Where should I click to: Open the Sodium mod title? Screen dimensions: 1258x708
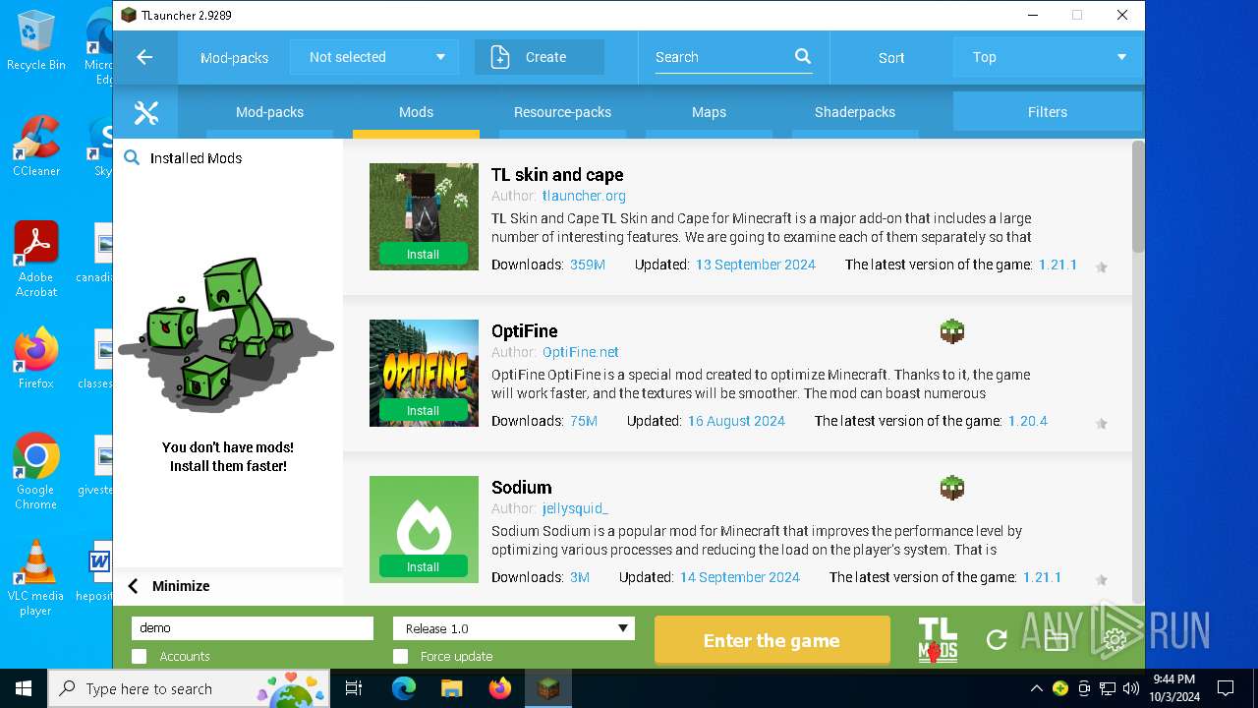click(x=521, y=488)
